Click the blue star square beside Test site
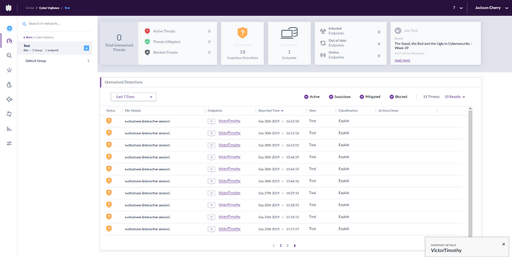The image size is (512, 257). coord(86,48)
